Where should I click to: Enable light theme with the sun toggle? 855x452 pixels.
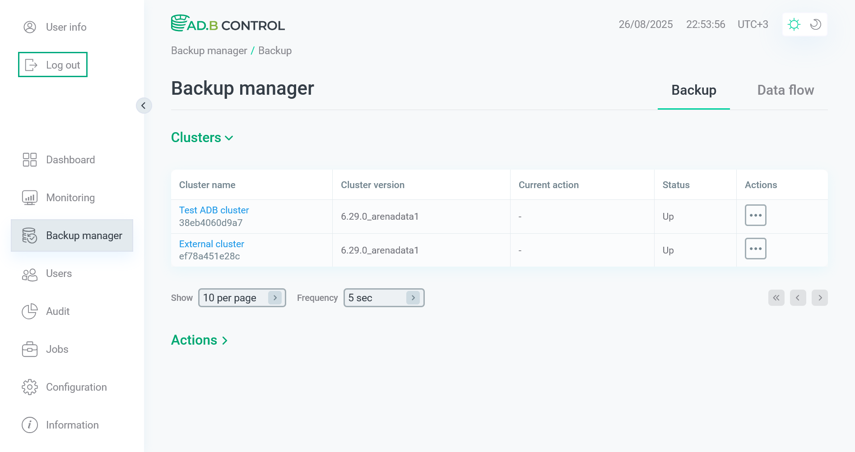pos(794,24)
